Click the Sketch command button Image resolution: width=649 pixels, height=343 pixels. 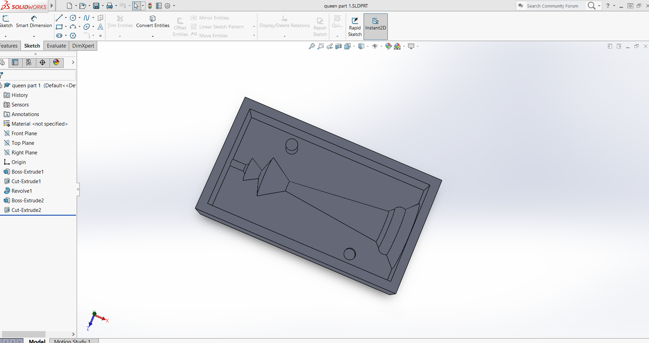(6, 22)
